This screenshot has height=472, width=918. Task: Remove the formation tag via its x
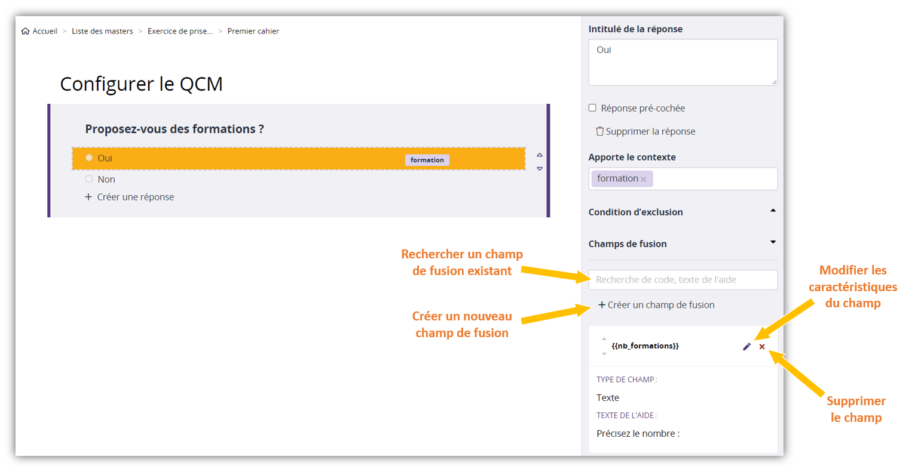click(644, 179)
